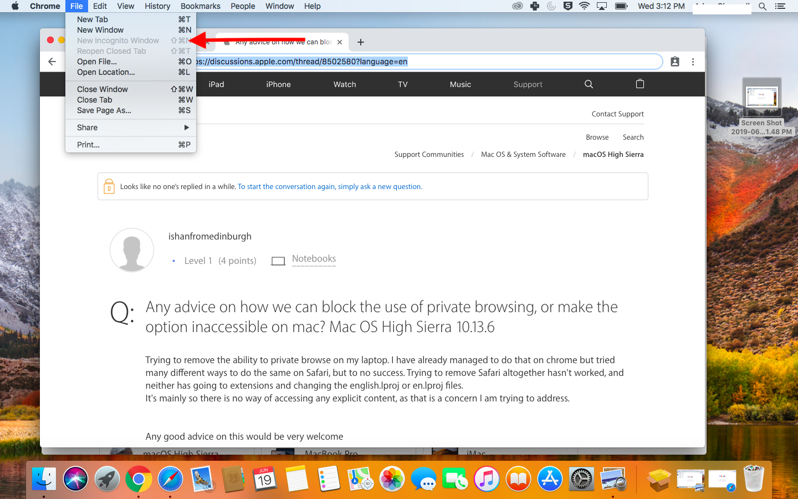This screenshot has width=798, height=499.
Task: Open the Calendar app in Dock
Action: click(x=265, y=479)
